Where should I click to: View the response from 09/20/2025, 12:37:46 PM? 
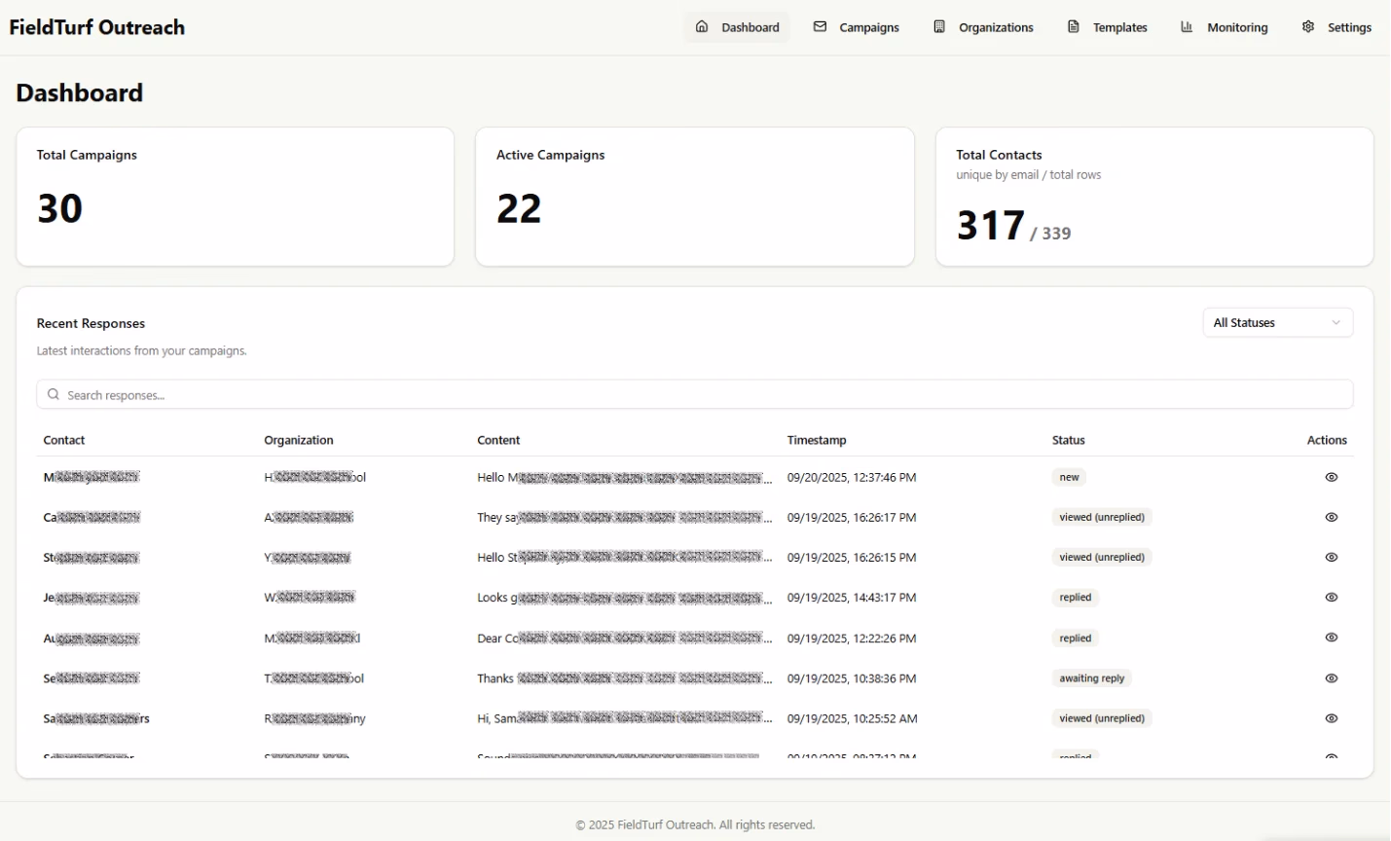pyautogui.click(x=1332, y=477)
